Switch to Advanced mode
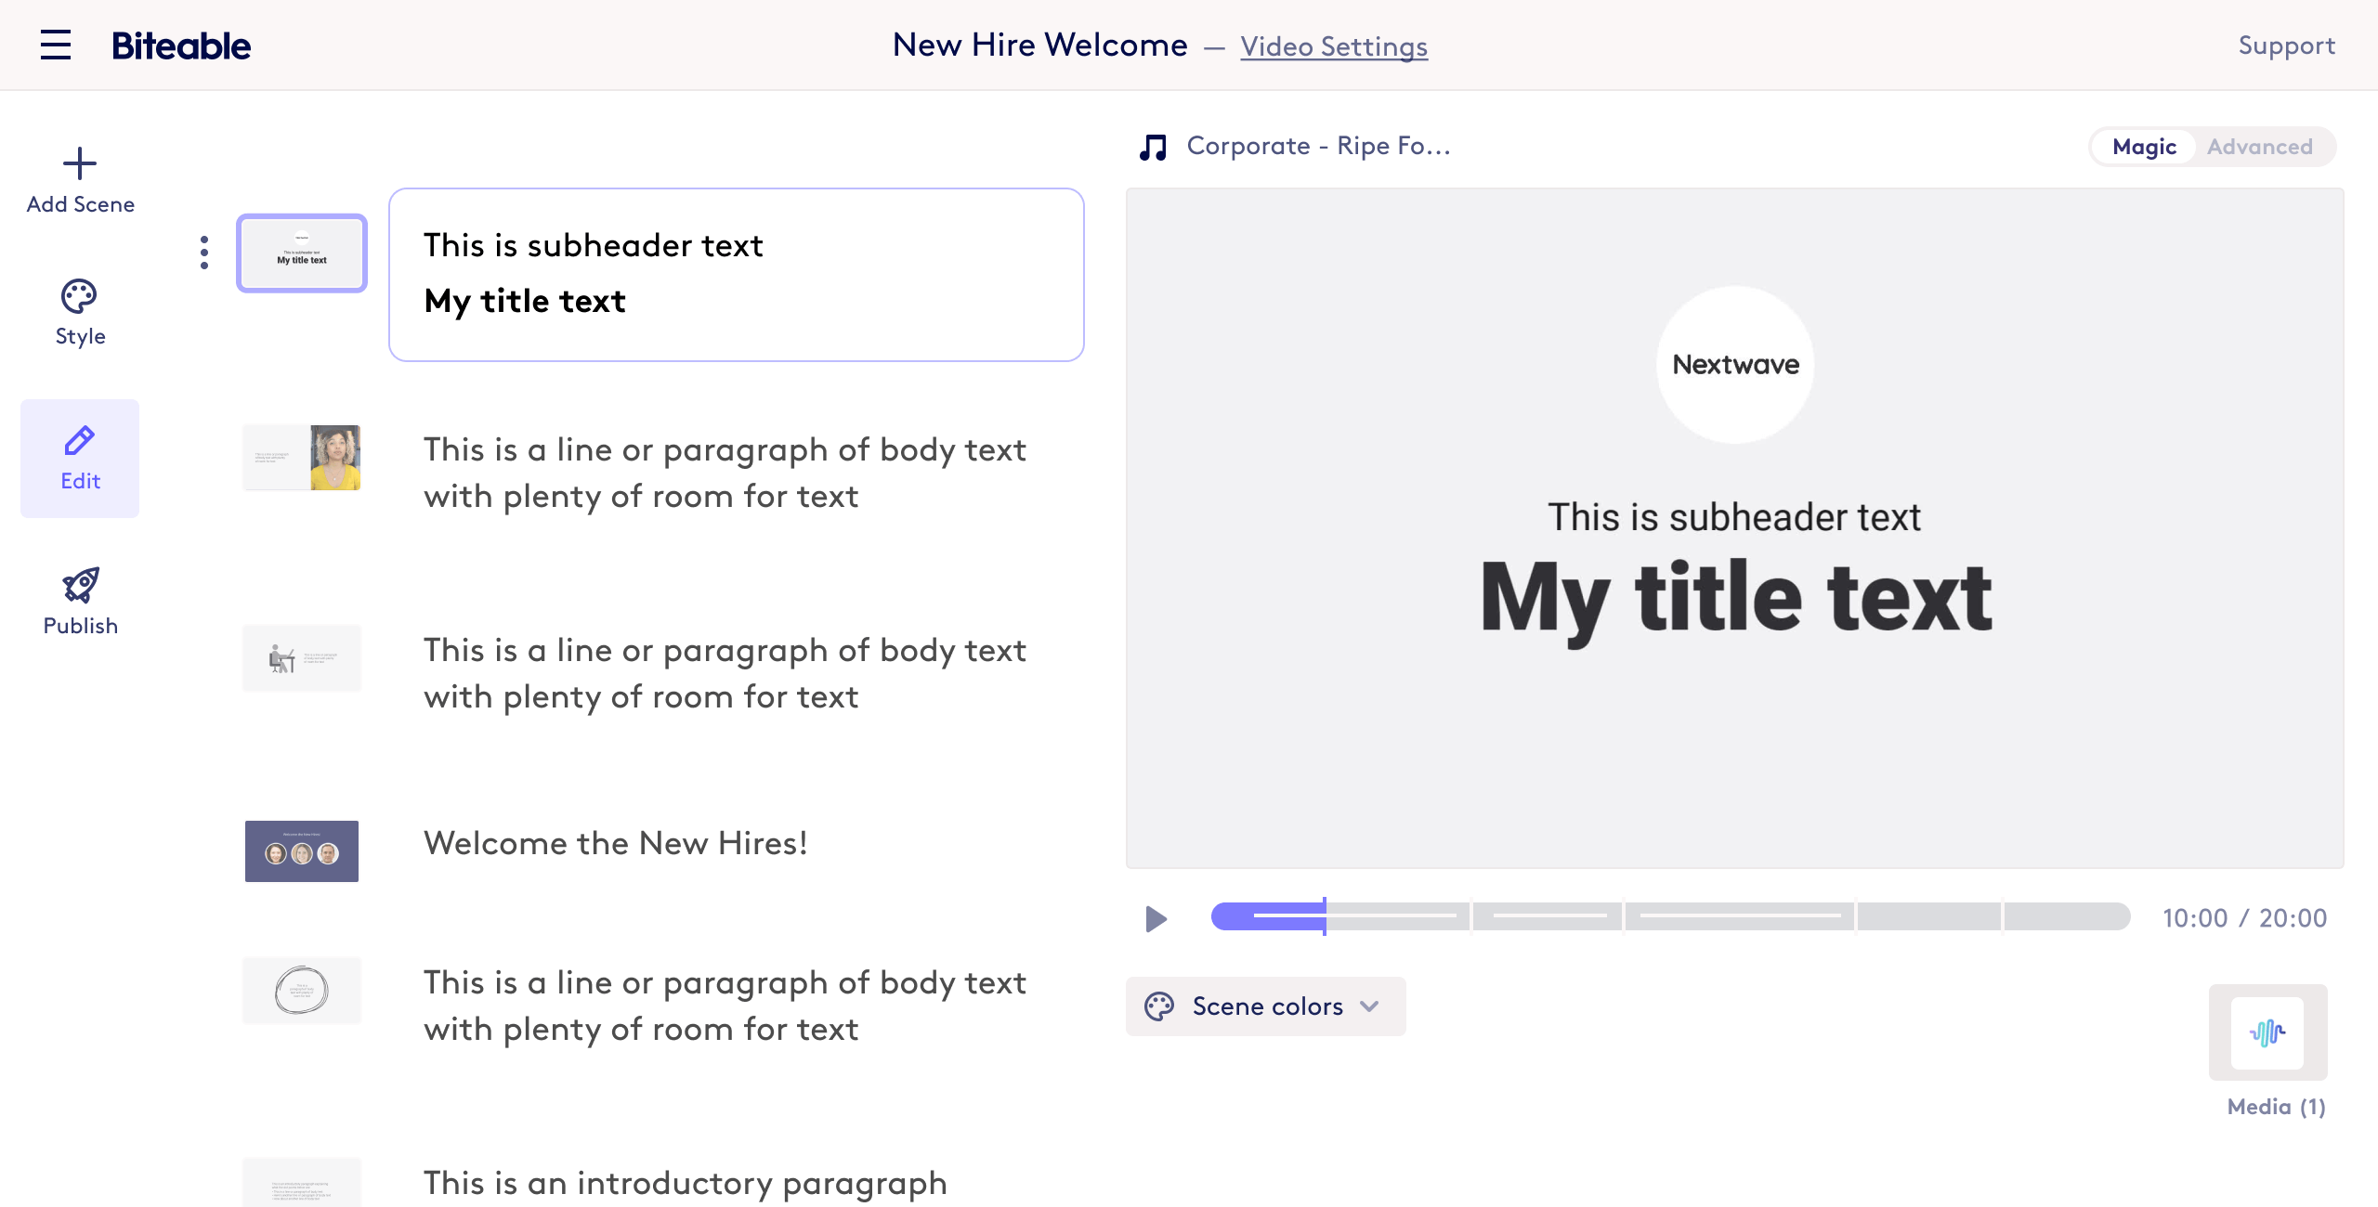The height and width of the screenshot is (1207, 2378). (x=2259, y=147)
